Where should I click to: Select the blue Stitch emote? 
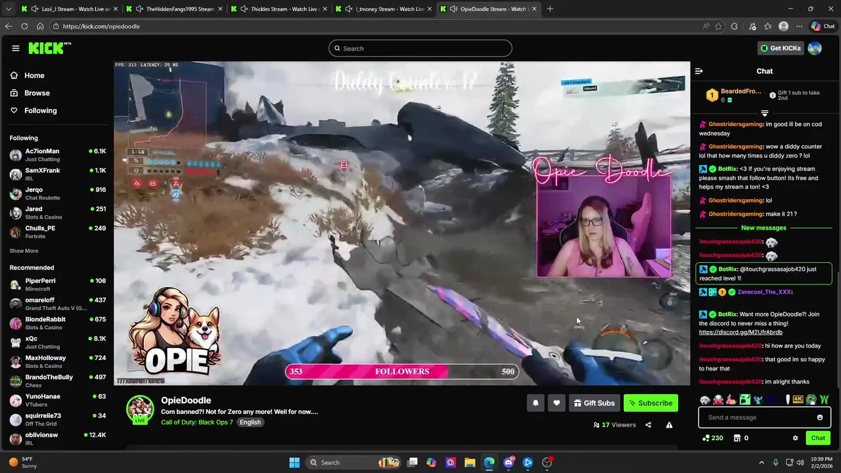(758, 399)
